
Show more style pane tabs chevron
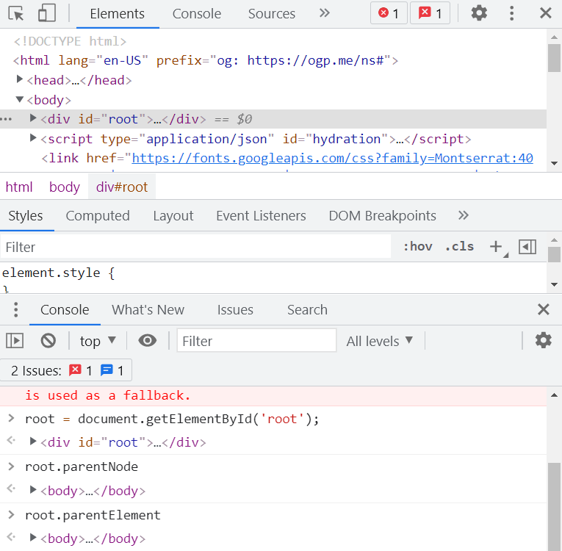coord(464,215)
